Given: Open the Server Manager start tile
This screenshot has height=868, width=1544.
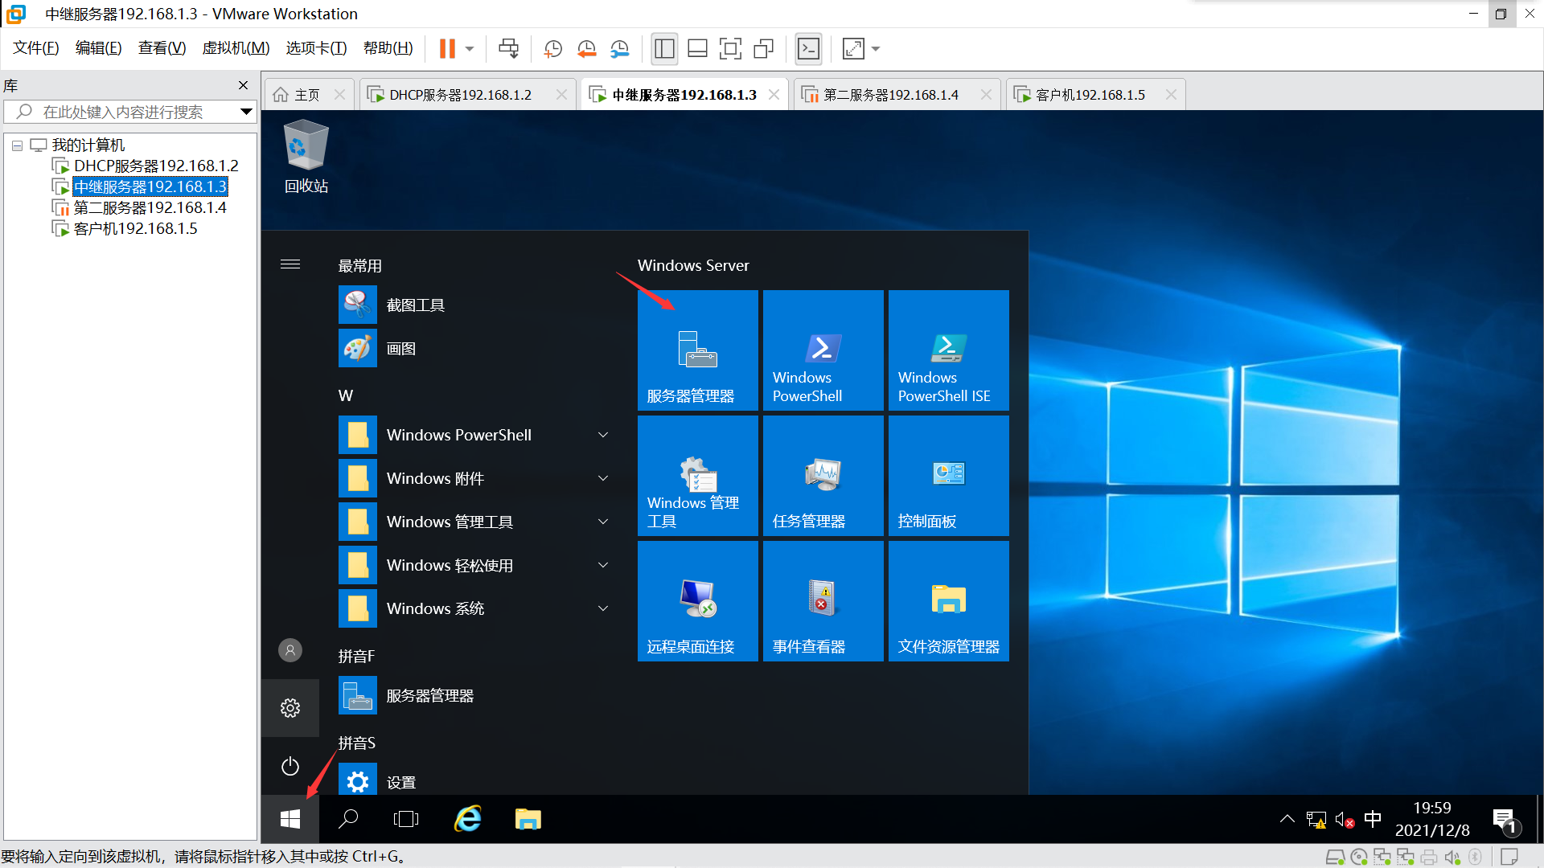Looking at the screenshot, I should (x=697, y=350).
